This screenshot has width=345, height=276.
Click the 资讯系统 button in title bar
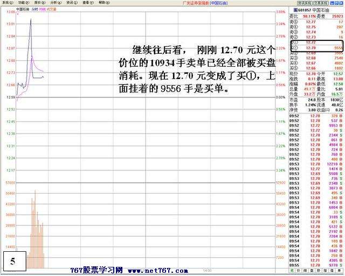305,3
